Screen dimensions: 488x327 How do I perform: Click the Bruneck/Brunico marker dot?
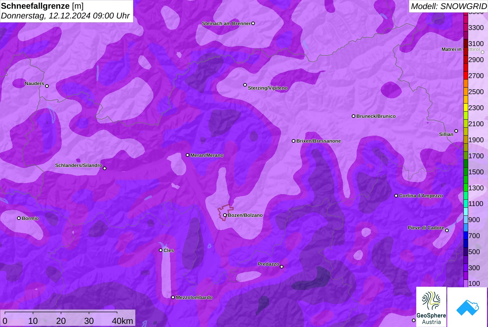coord(353,116)
